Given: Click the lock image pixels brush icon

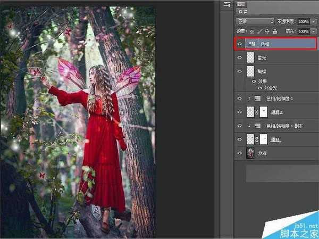Looking at the screenshot, I should click(259, 31).
